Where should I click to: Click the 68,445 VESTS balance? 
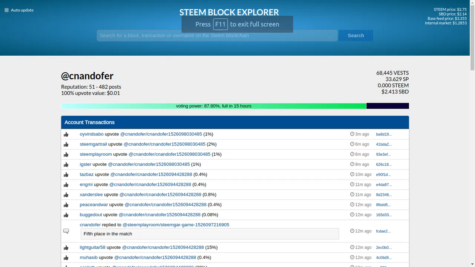click(x=393, y=73)
